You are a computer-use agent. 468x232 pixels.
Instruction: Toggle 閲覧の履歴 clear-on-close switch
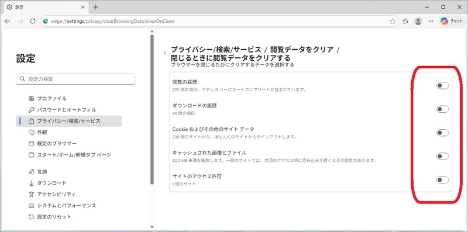click(x=442, y=86)
